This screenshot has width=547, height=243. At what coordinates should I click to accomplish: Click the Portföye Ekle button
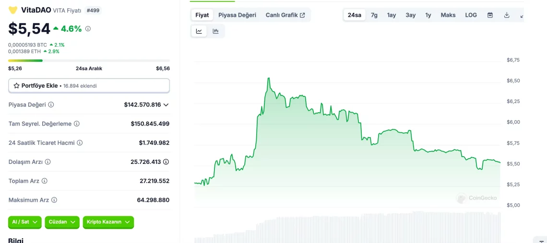pyautogui.click(x=89, y=85)
